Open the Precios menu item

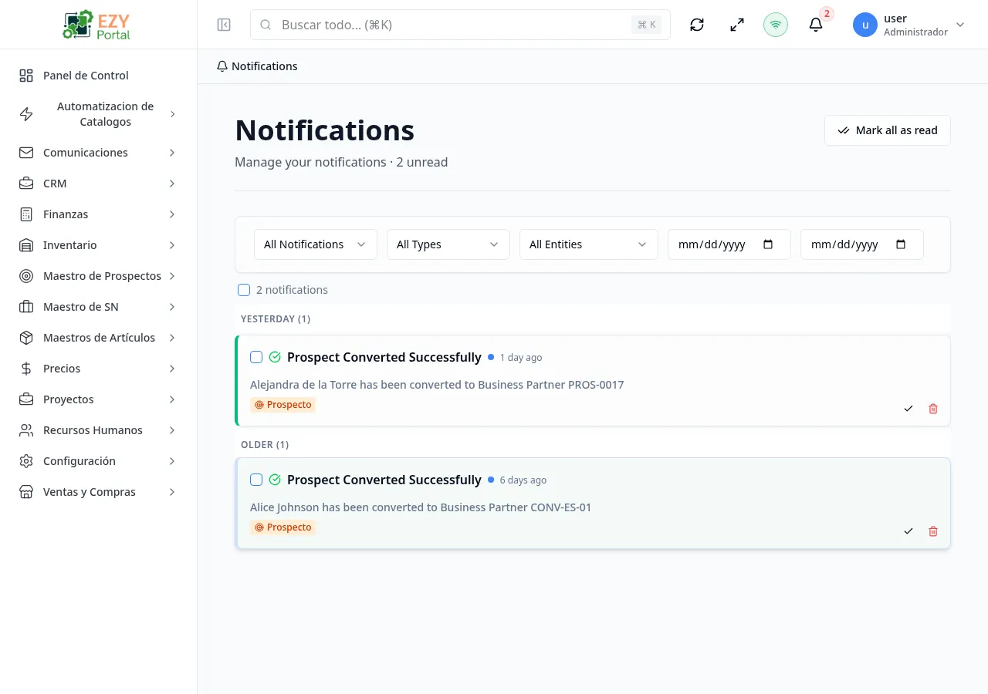pos(98,369)
